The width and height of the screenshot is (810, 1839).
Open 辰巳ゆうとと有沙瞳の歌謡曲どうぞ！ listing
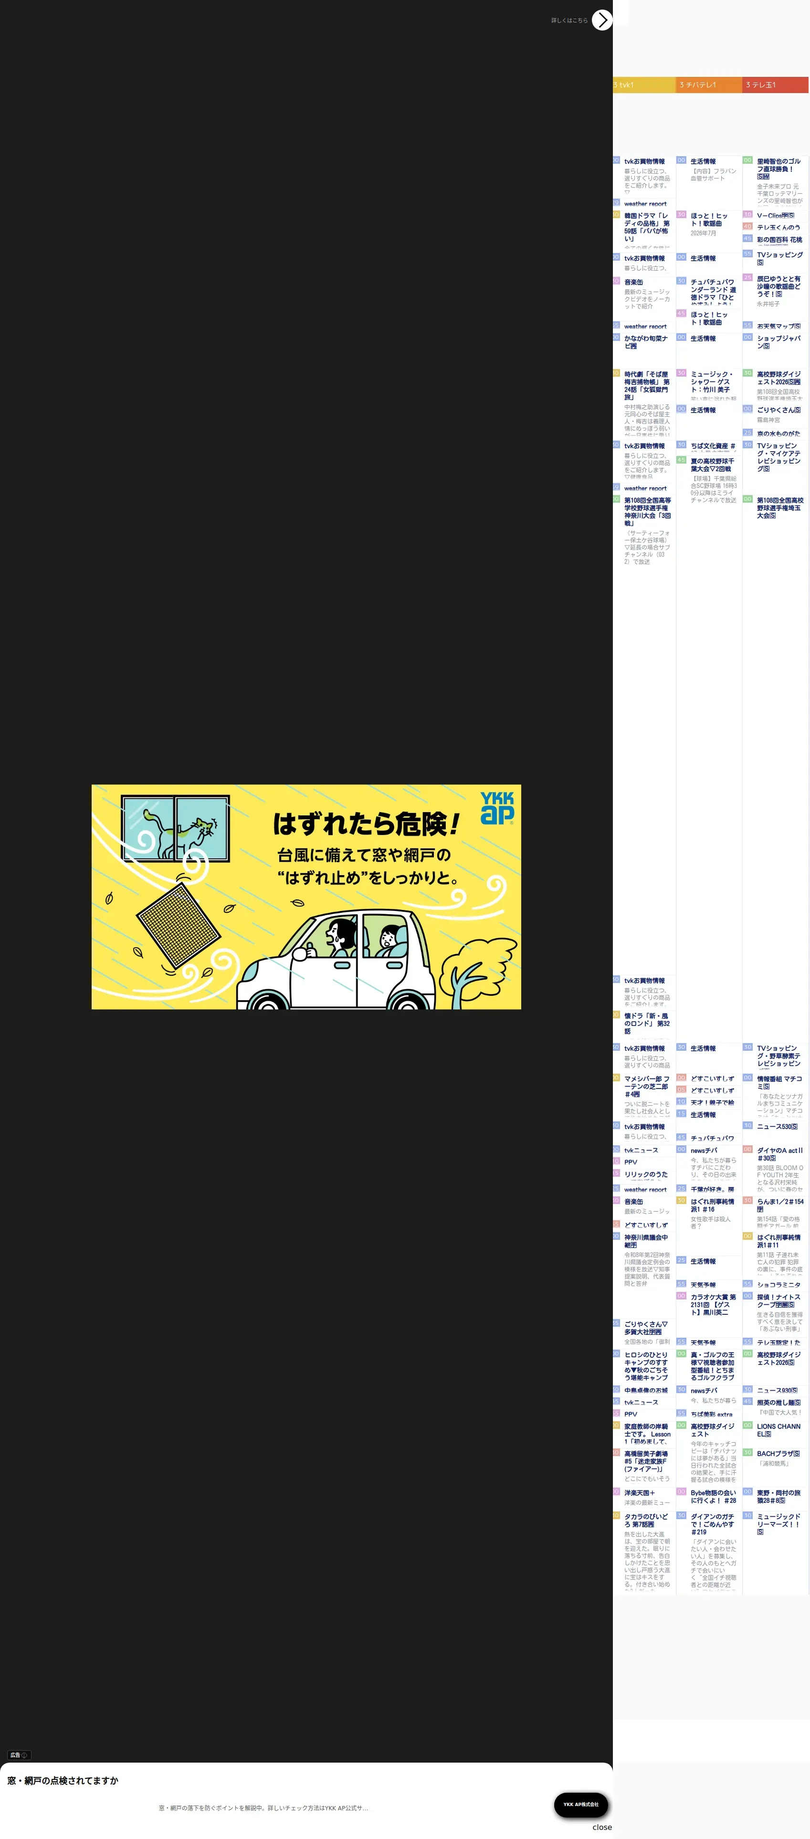pyautogui.click(x=779, y=286)
